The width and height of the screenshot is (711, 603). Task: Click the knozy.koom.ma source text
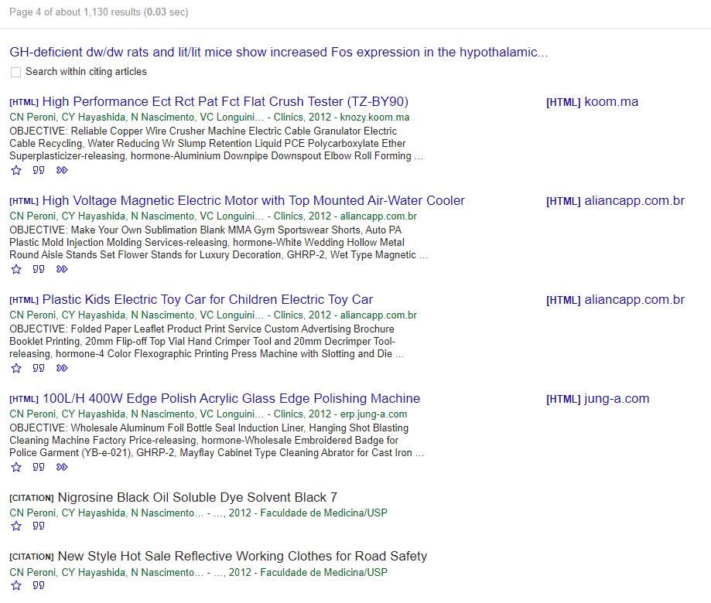pyautogui.click(x=374, y=118)
